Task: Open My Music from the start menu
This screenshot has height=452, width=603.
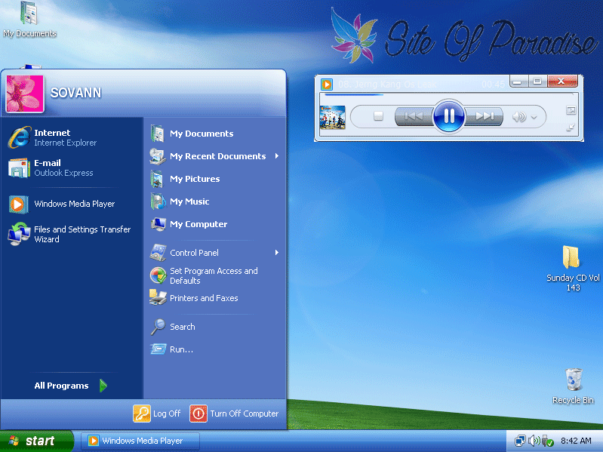Action: (215, 201)
